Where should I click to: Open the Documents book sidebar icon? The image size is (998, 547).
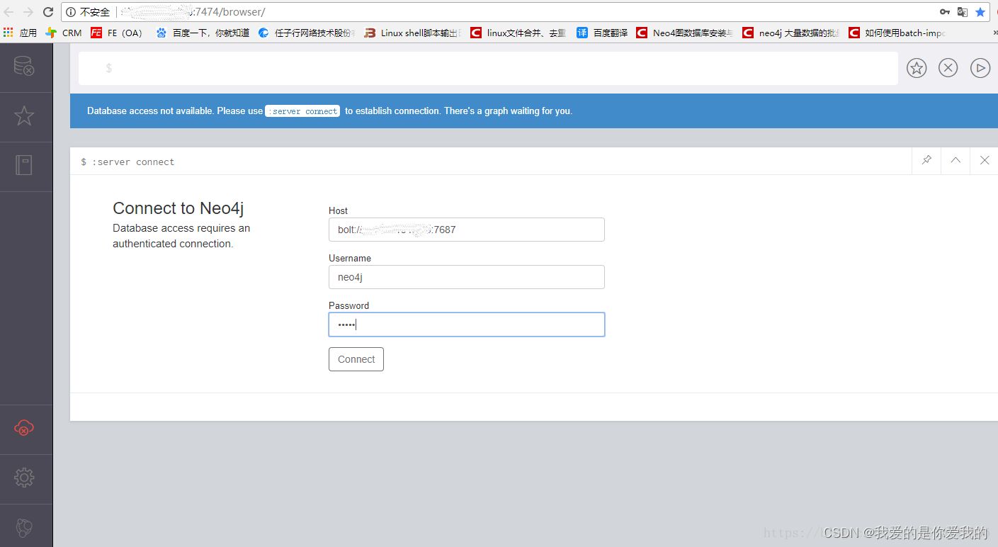pyautogui.click(x=24, y=165)
